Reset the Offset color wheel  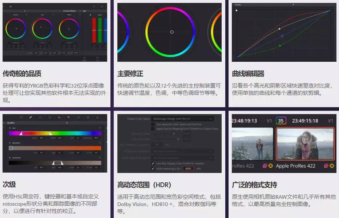click(80, 15)
